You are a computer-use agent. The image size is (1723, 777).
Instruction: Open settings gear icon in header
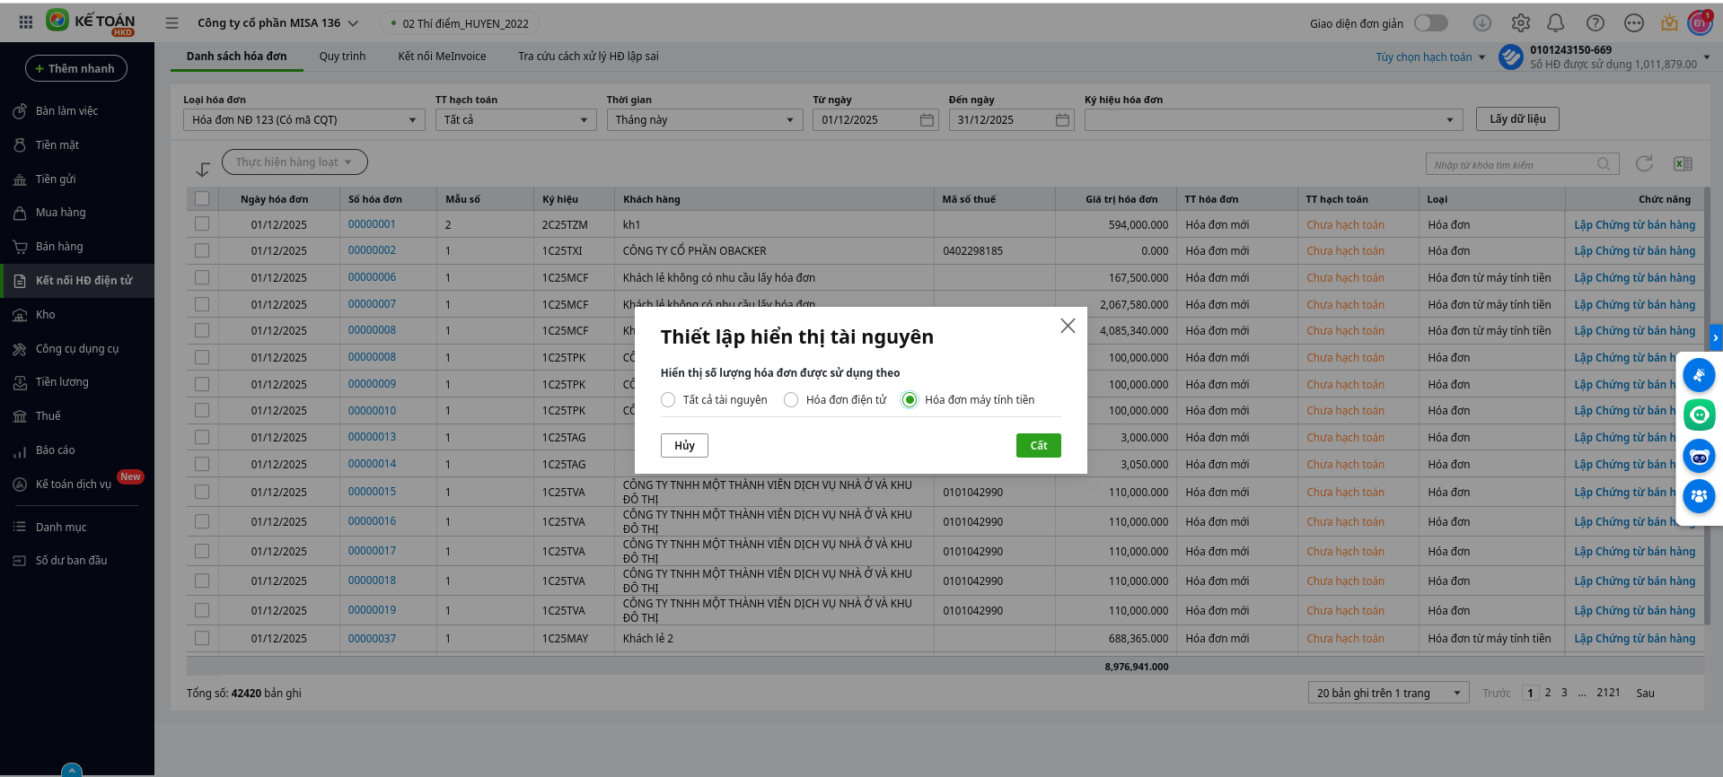point(1520,23)
